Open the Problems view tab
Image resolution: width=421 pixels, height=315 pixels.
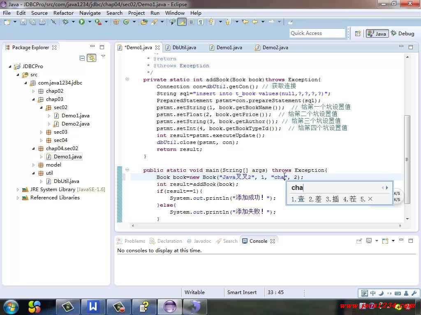point(131,241)
